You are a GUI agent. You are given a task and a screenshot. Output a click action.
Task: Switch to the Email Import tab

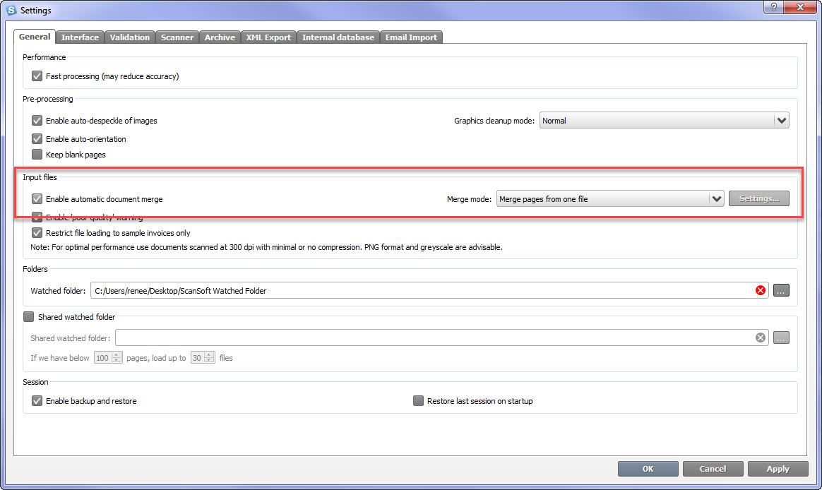(x=411, y=37)
